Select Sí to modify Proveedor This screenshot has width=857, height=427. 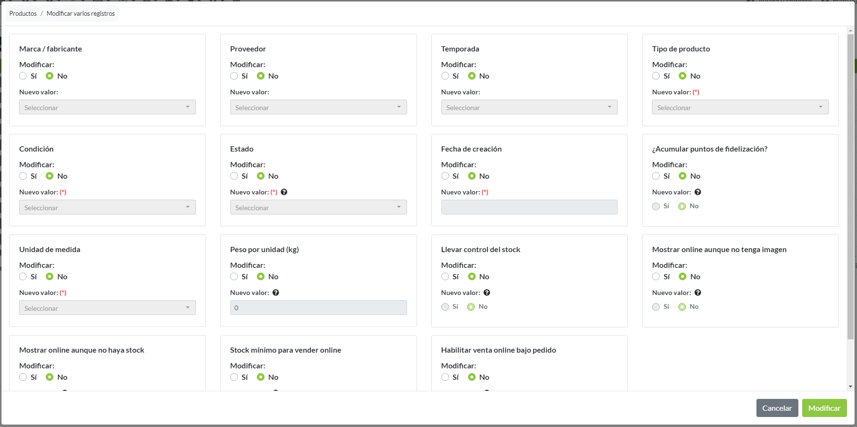click(234, 76)
